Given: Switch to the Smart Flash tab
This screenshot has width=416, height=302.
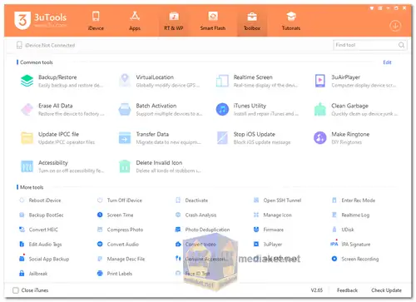Looking at the screenshot, I should click(x=213, y=21).
